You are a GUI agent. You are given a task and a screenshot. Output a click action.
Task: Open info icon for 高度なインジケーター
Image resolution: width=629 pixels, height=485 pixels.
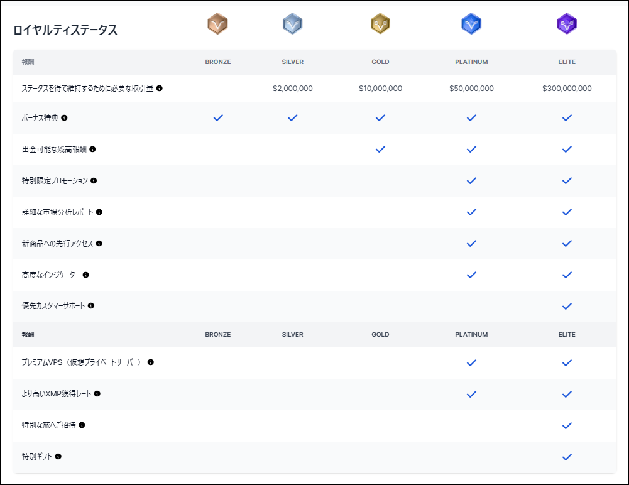pos(86,275)
